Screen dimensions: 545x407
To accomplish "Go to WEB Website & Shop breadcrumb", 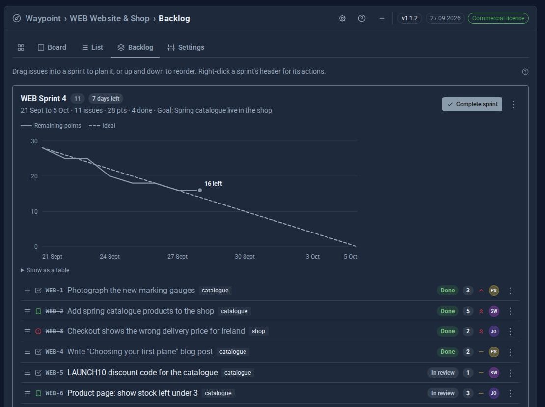I will coord(109,18).
